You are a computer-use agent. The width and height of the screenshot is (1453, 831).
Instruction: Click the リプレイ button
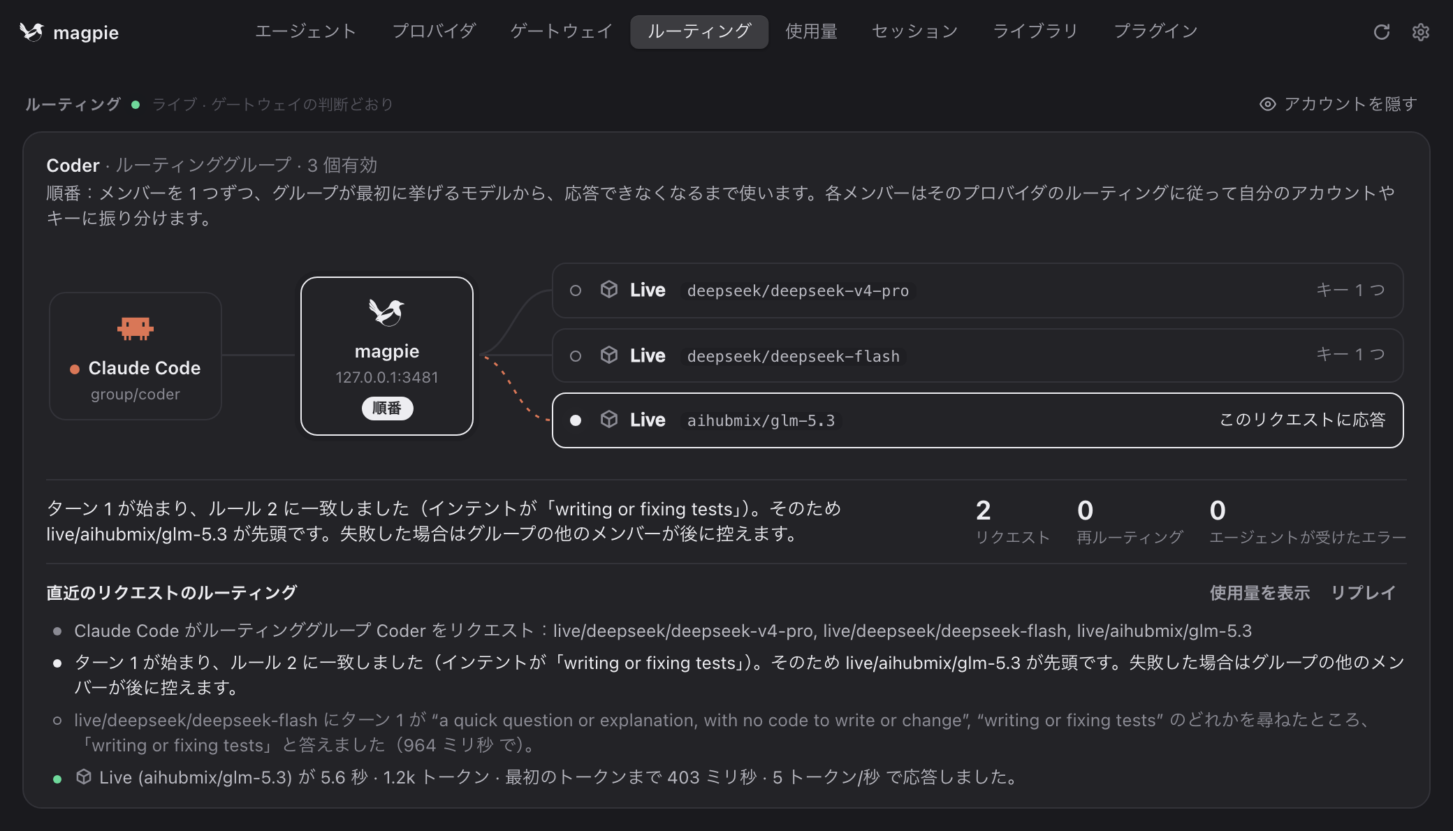coord(1363,593)
